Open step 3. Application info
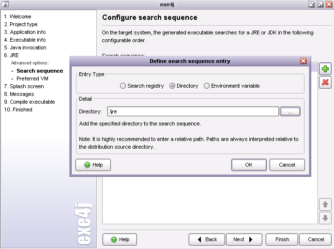Screen dimensions: 334x249 (25, 32)
